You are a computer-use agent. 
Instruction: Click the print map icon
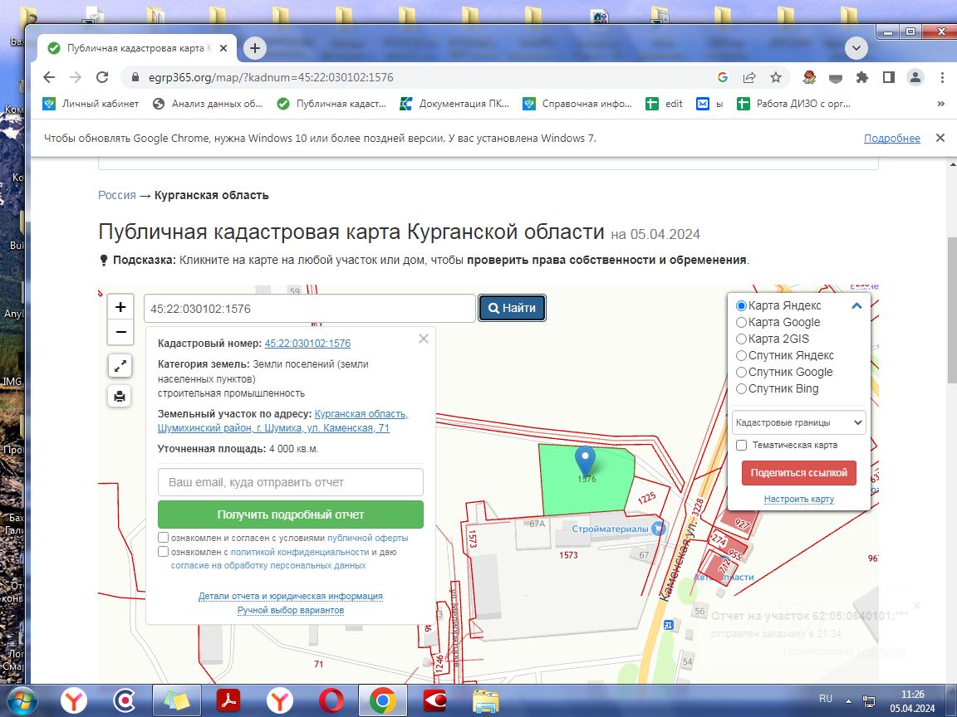click(120, 396)
